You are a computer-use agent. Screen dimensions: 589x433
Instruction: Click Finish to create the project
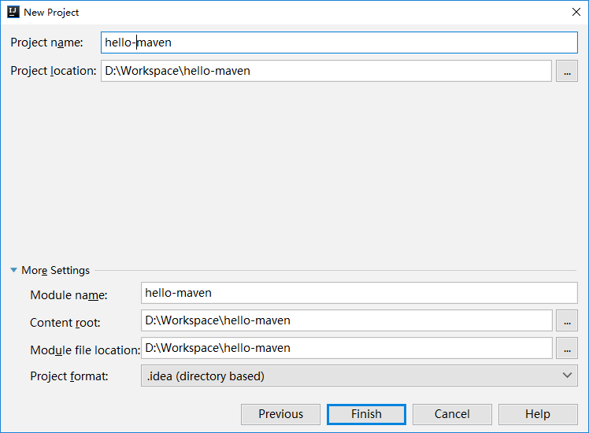tap(366, 414)
